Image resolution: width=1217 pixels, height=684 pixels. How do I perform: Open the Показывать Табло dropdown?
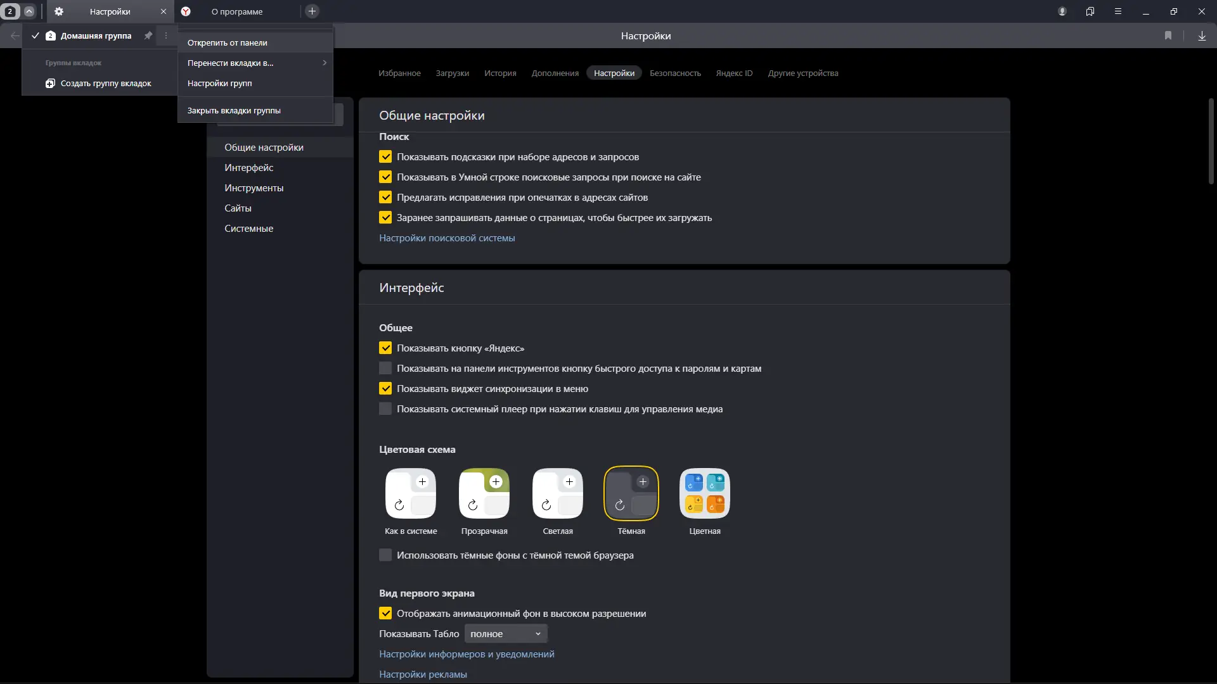point(506,634)
